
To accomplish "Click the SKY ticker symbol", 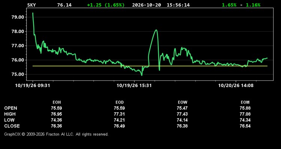I will point(31,5).
